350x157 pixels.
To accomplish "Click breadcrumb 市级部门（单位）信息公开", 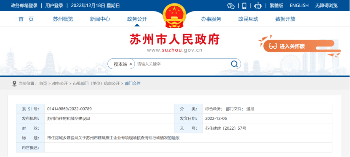I will (96, 84).
